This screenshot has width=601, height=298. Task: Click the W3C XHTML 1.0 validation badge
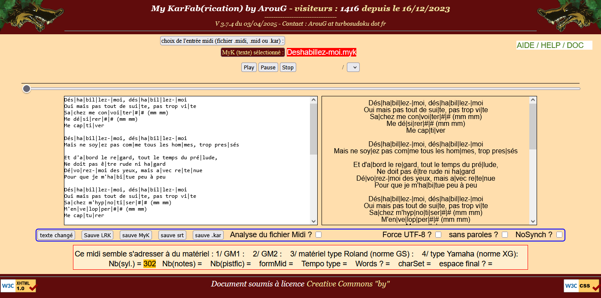18,286
